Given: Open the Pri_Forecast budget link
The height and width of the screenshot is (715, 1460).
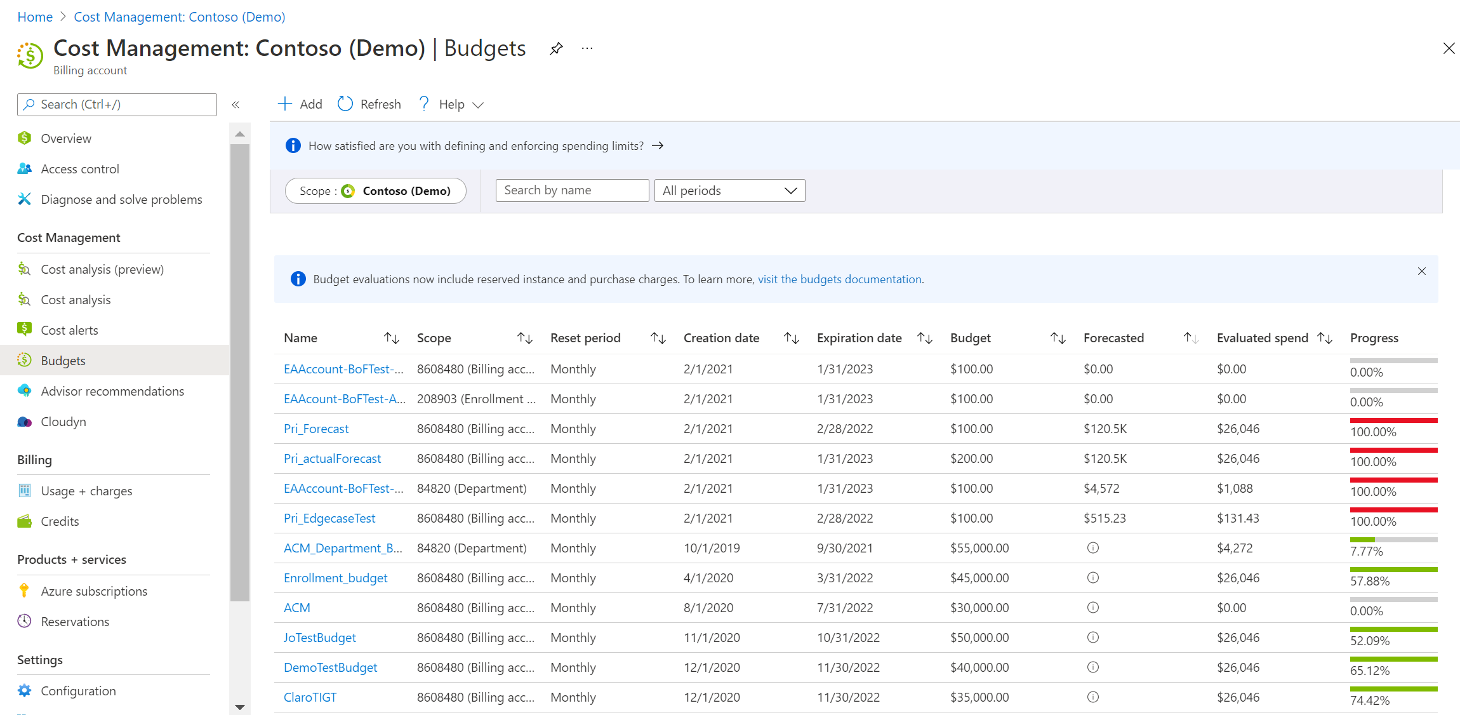Looking at the screenshot, I should (x=316, y=429).
